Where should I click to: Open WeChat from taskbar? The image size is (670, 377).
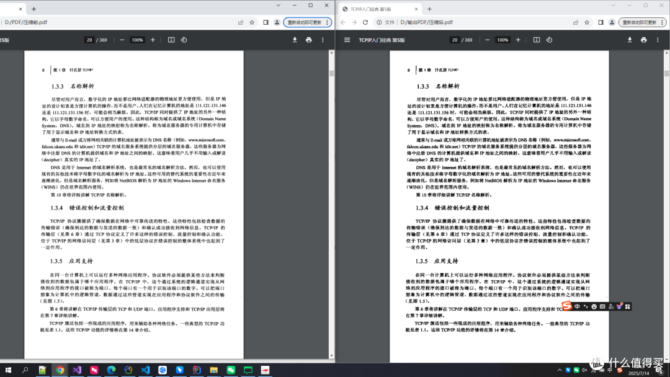231,370
